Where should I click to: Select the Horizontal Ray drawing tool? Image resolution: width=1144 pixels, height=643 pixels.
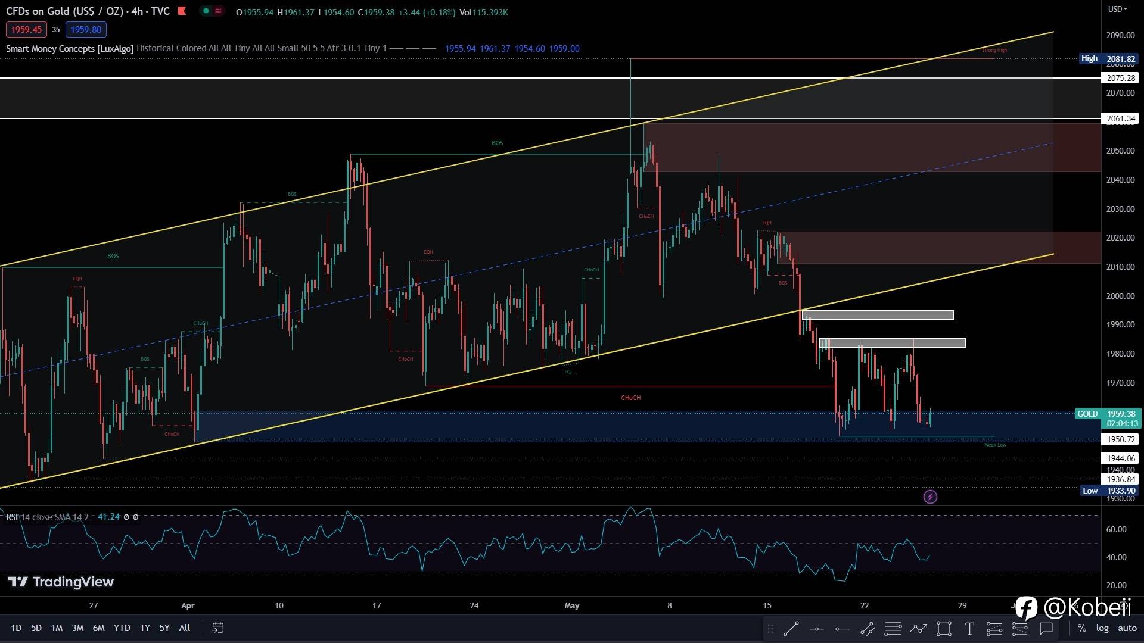click(x=843, y=628)
